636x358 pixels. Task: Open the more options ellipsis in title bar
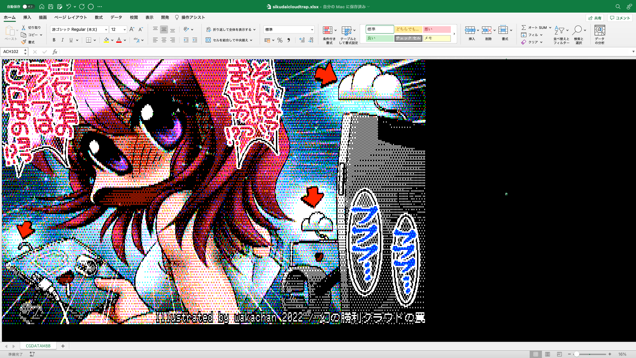pos(100,7)
